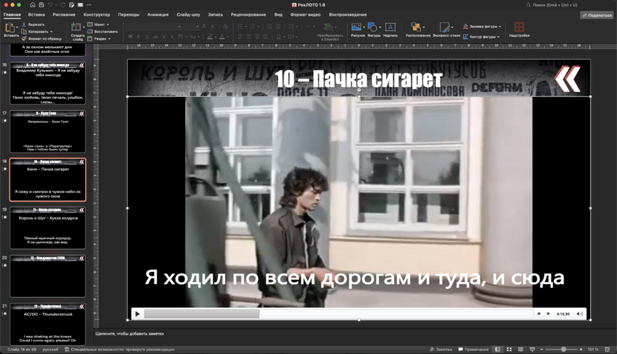Open the Заливка фигуры fill dropdown
This screenshot has width=617, height=354.
[500, 27]
